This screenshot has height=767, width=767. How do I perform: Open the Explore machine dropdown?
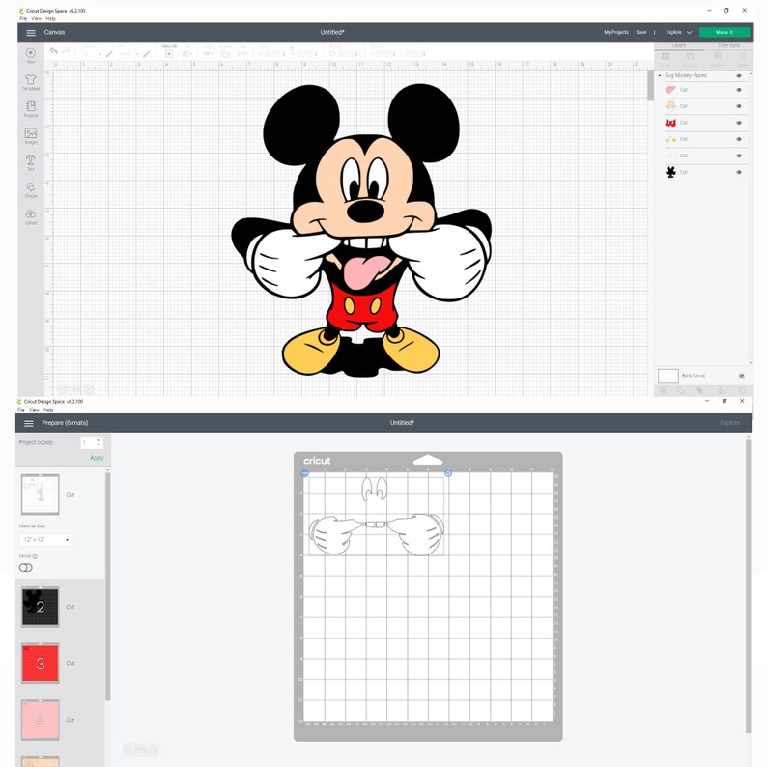(x=678, y=32)
